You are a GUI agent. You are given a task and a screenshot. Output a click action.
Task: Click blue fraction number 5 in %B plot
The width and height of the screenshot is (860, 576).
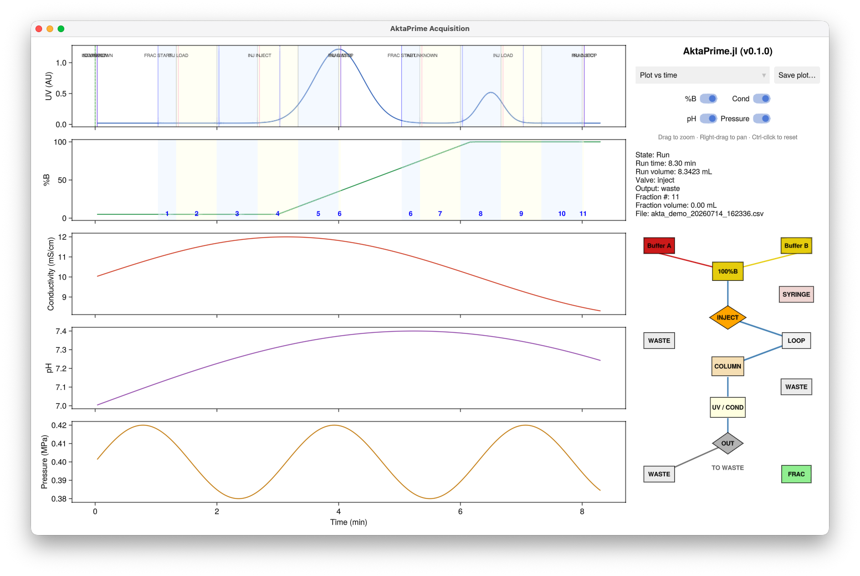pyautogui.click(x=318, y=214)
